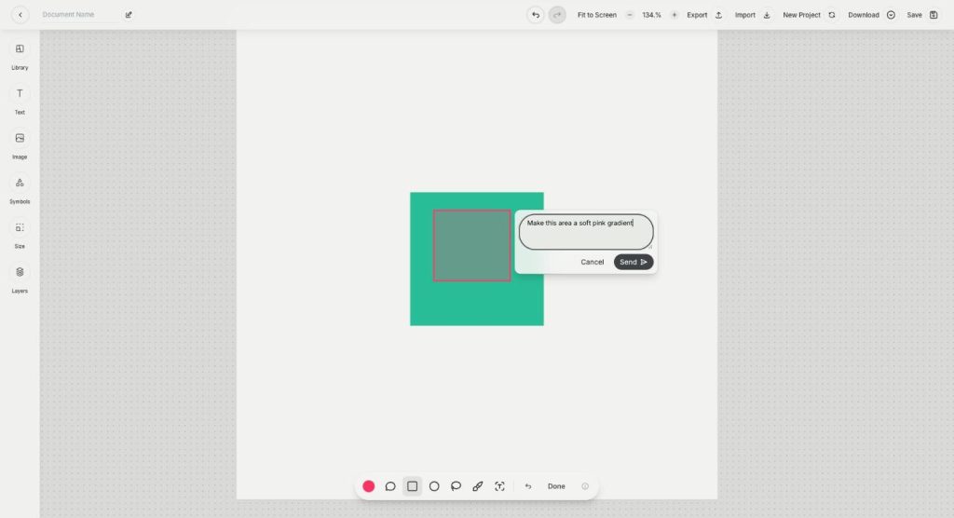Open the Symbols panel
Viewport: 954px width, 518px height.
(20, 190)
